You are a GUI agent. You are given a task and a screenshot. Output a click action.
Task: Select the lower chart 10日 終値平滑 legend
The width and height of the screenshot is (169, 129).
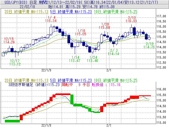pyautogui.click(x=116, y=80)
